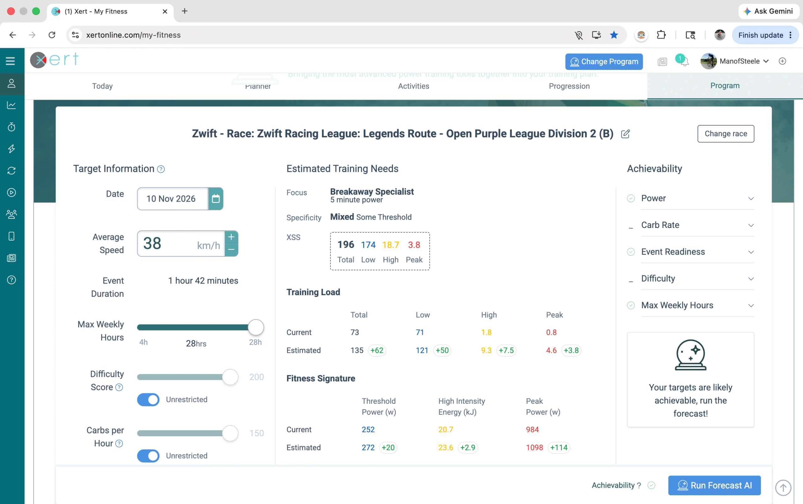Click Ask Gemini button

coord(768,11)
